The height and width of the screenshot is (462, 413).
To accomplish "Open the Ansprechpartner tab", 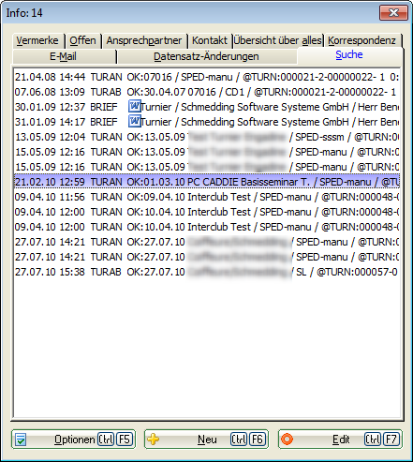I will click(144, 40).
